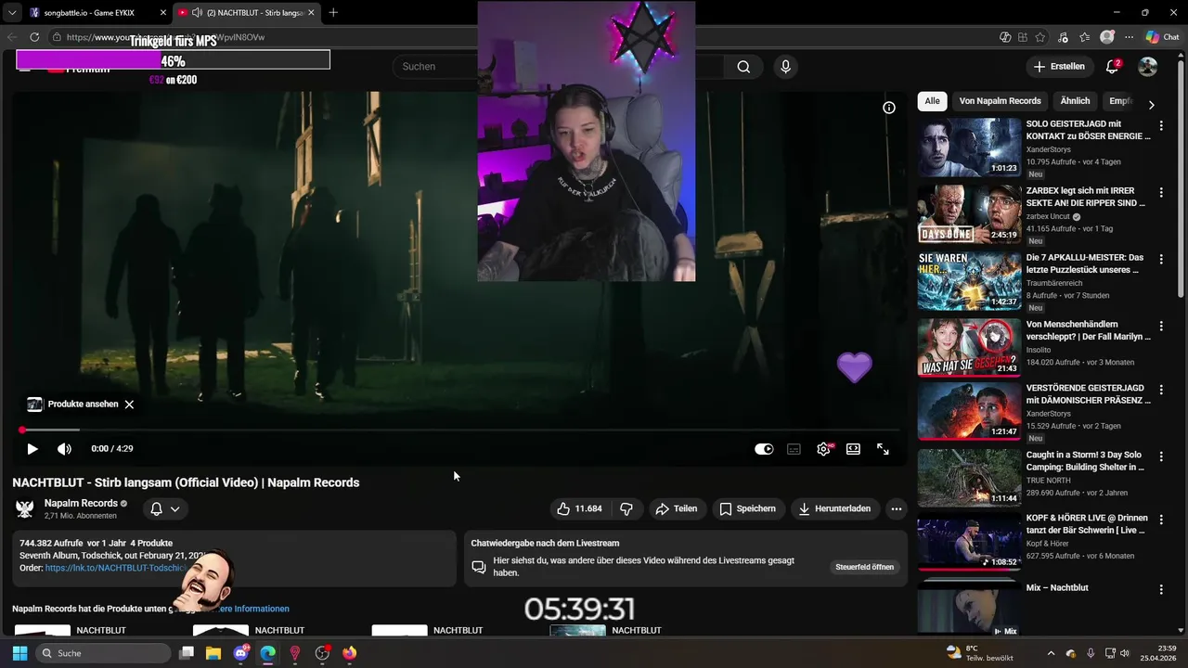This screenshot has width=1188, height=668.
Task: Open options for SOLO GEISTERJAGD video
Action: pyautogui.click(x=1161, y=125)
